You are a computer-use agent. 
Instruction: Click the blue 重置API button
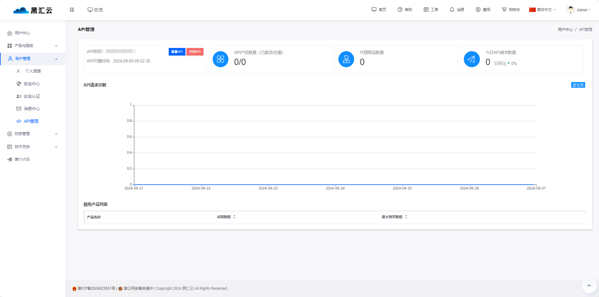tap(177, 52)
